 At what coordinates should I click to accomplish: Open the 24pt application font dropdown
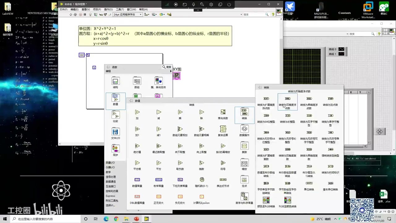128,15
